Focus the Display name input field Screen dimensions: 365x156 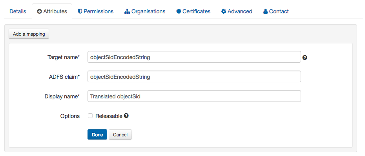[x=194, y=96]
